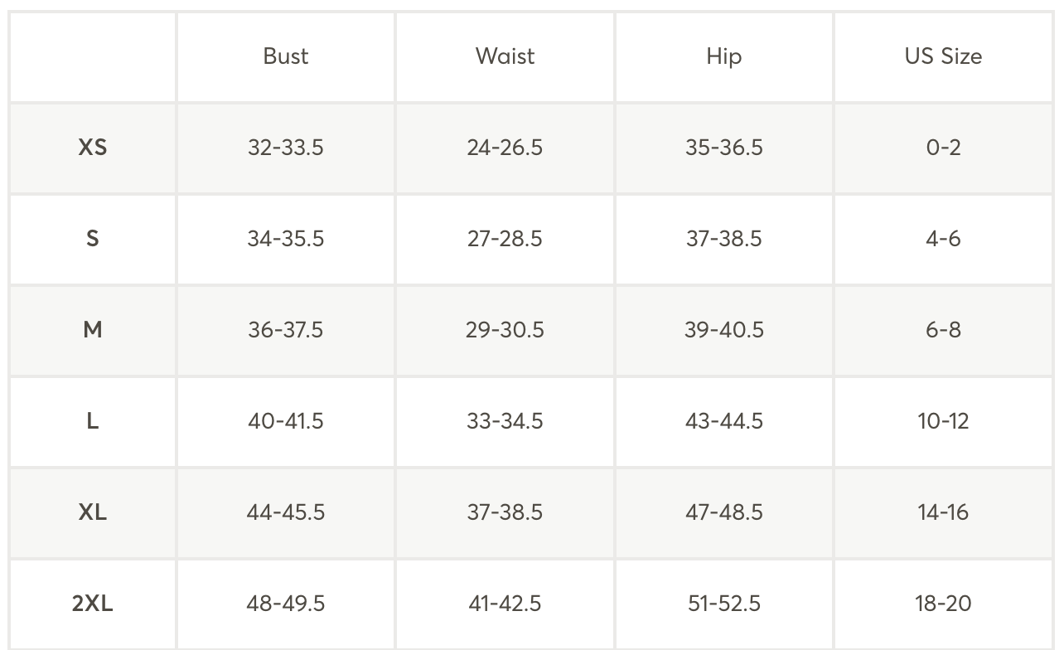This screenshot has width=1064, height=650.
Task: Click the XL US size 14-16 cell
Action: point(943,512)
